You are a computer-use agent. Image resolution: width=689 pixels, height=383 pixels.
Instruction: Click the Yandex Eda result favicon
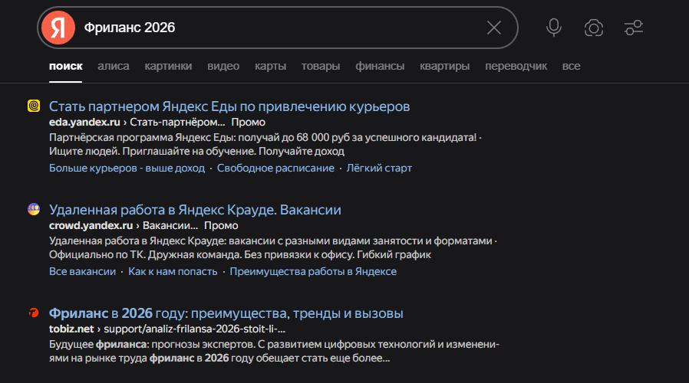(x=34, y=106)
